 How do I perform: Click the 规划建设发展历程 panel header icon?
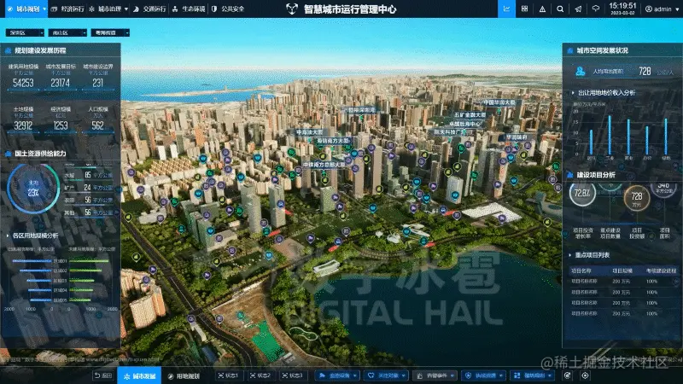(x=8, y=50)
